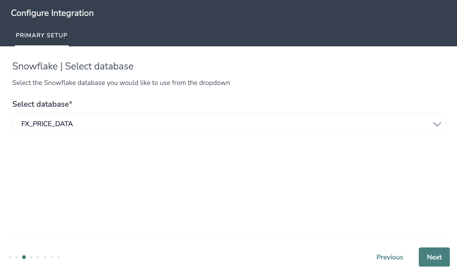Click the "Configure Integration" title
This screenshot has height=275, width=457.
pos(52,13)
